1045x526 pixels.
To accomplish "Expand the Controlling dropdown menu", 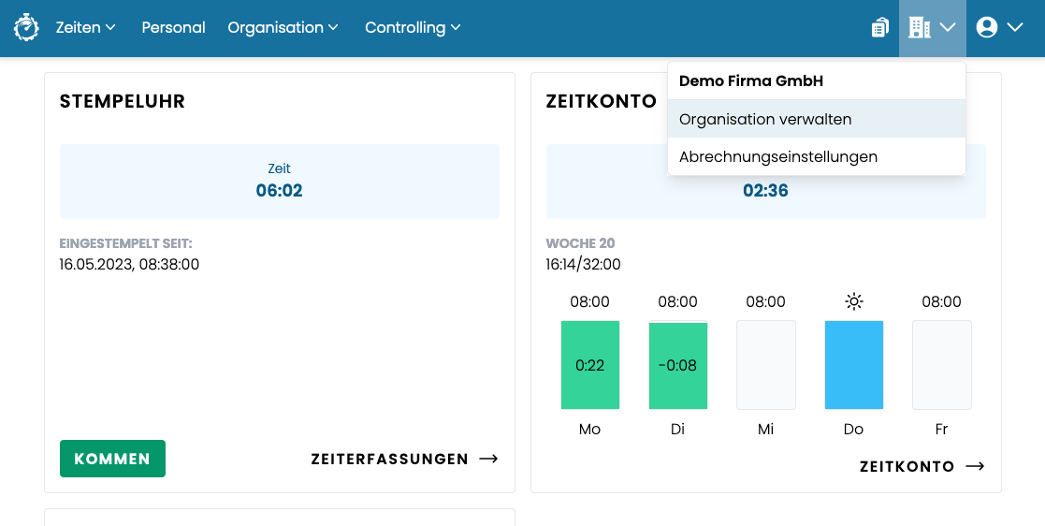I will 413,28.
